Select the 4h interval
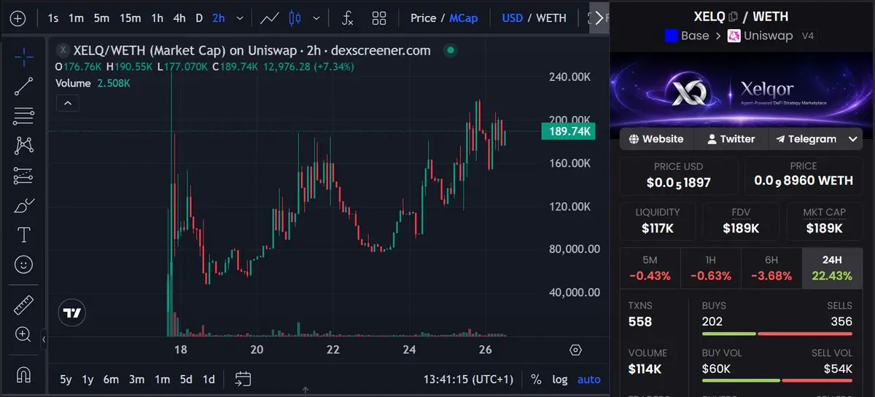Screen dimensions: 875x397 click(x=179, y=18)
